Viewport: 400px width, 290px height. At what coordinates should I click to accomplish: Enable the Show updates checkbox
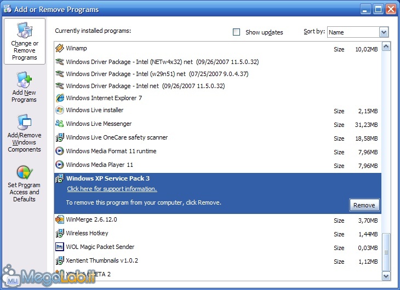[x=237, y=32]
